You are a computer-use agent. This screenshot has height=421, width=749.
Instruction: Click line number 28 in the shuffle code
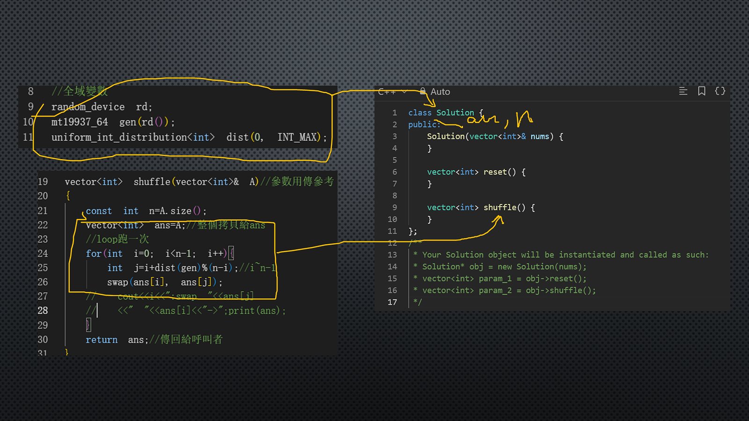(x=43, y=311)
